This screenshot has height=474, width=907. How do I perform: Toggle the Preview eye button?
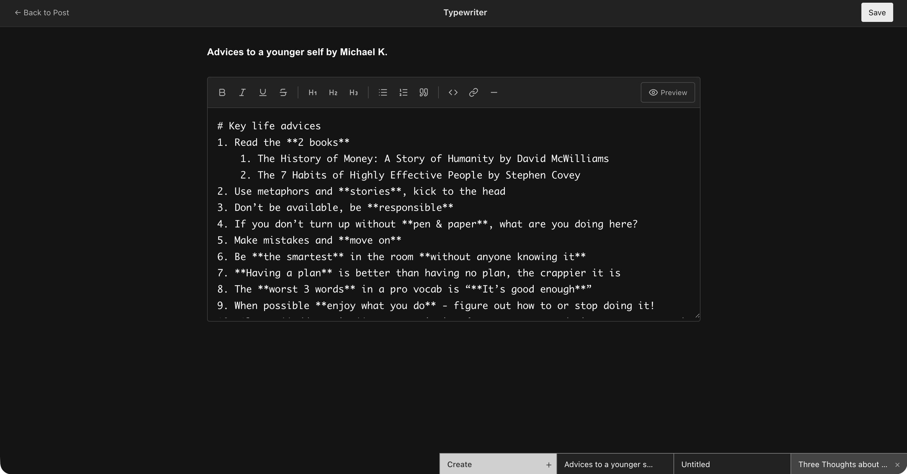(x=667, y=92)
